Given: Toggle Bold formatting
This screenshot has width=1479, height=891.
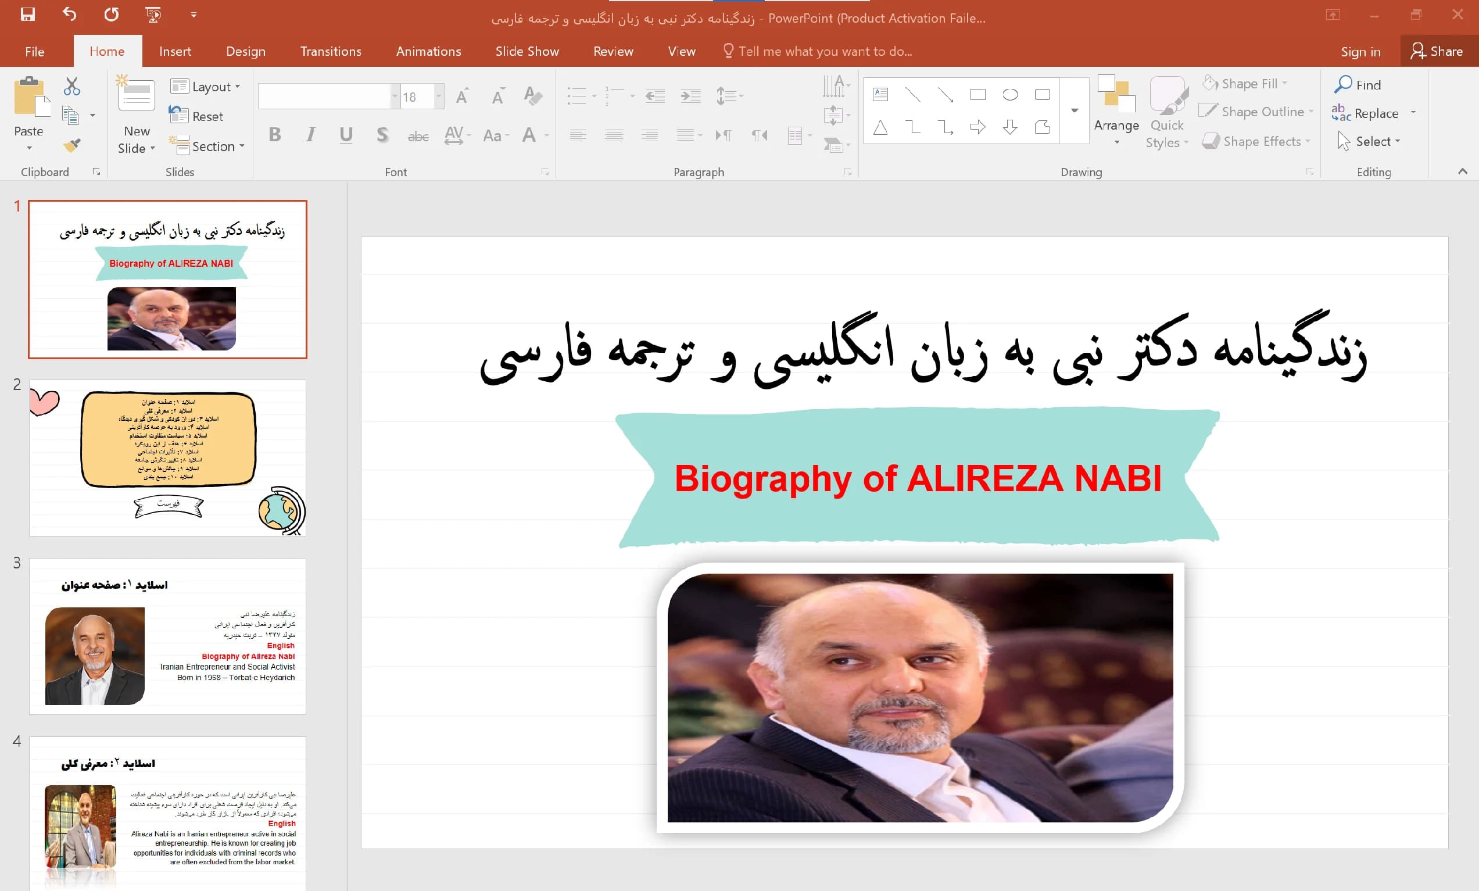Looking at the screenshot, I should pyautogui.click(x=275, y=134).
